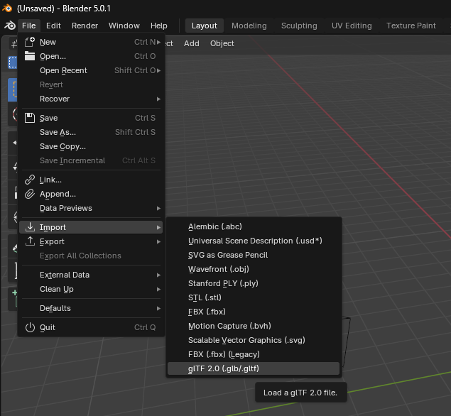Choose Save Copy... in File menu
The height and width of the screenshot is (416, 451).
pyautogui.click(x=91, y=146)
